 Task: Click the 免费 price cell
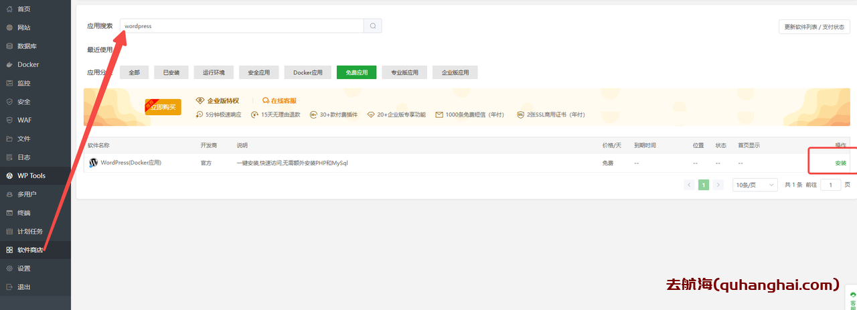coord(608,163)
